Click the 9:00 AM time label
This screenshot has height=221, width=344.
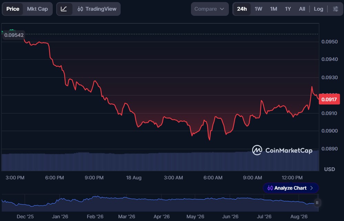[253, 178]
